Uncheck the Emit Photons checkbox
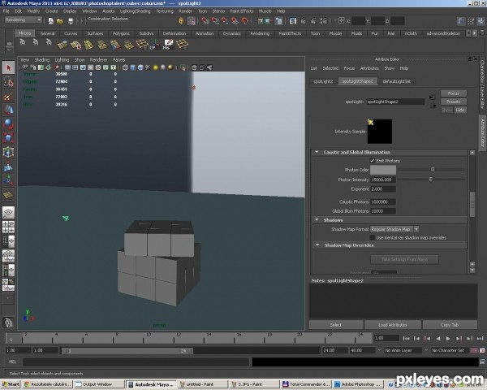487x390 pixels. click(x=372, y=161)
